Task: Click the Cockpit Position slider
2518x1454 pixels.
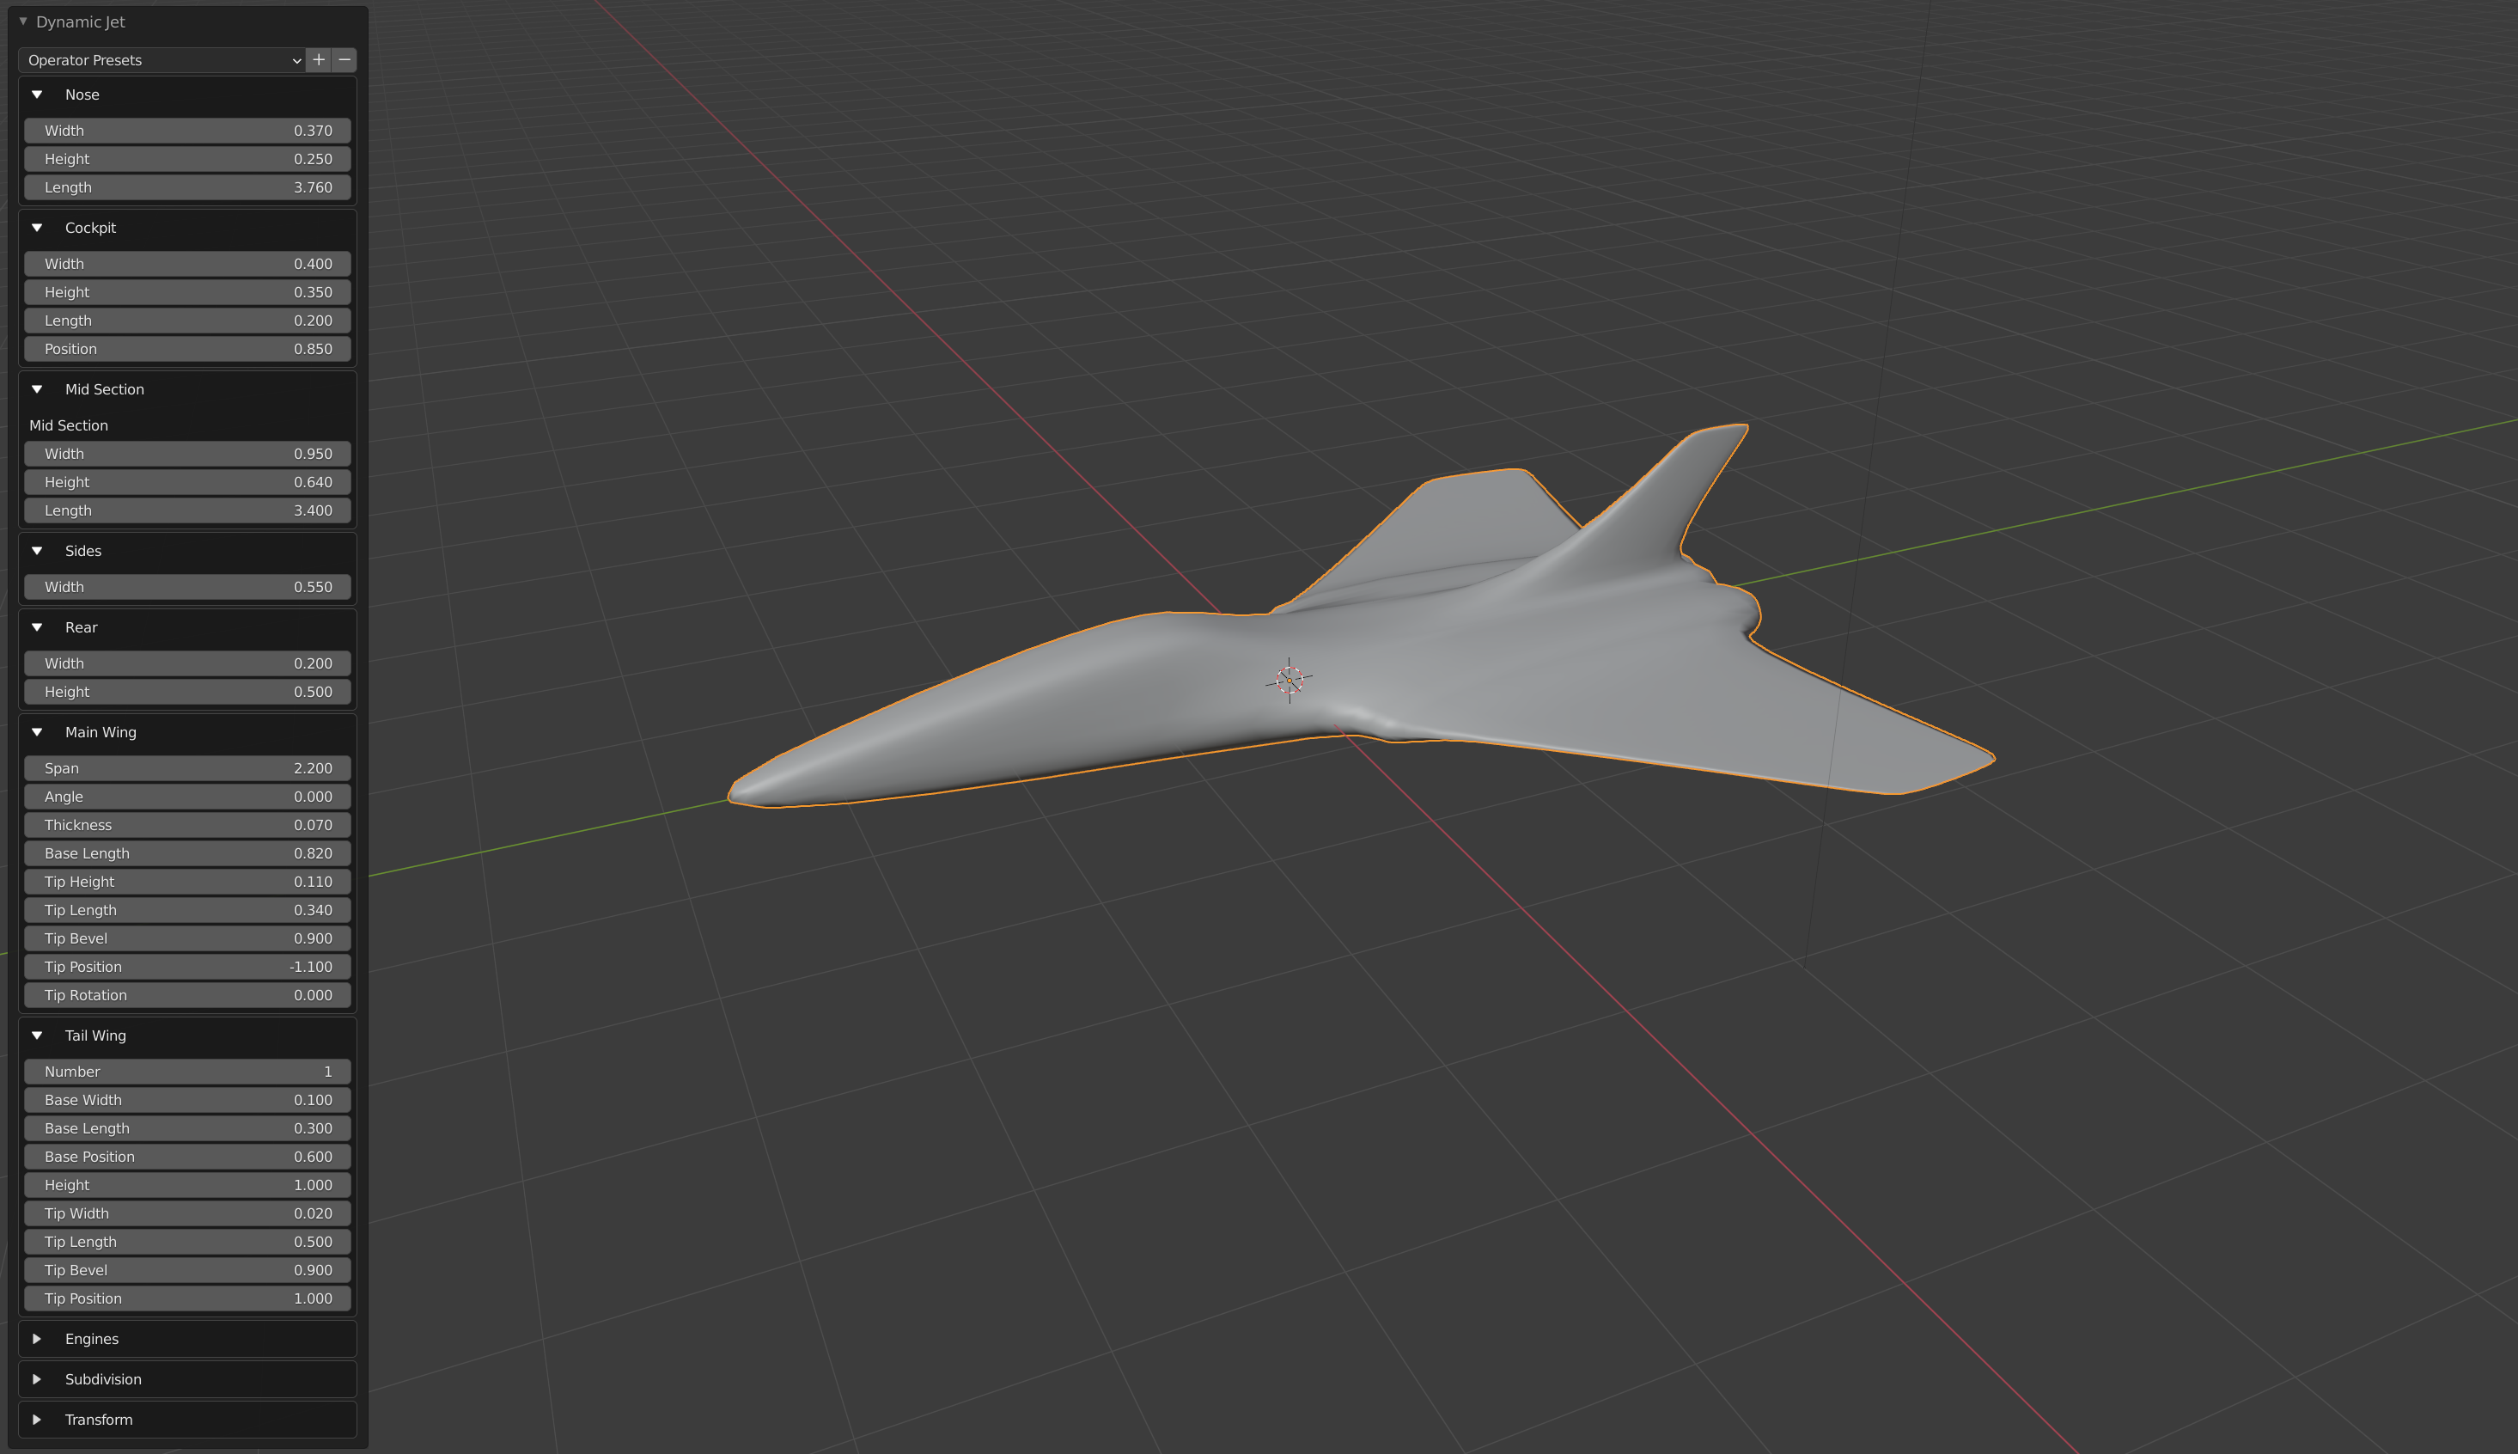Action: point(187,349)
